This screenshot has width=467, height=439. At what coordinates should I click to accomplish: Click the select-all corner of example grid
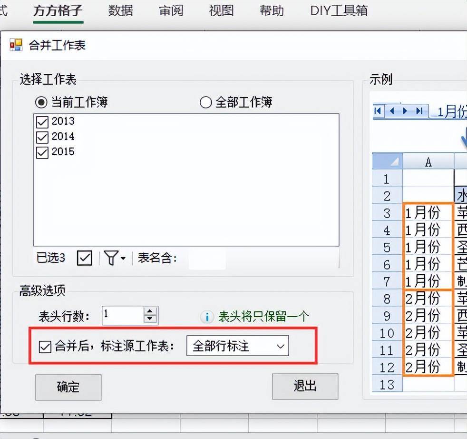[x=388, y=161]
